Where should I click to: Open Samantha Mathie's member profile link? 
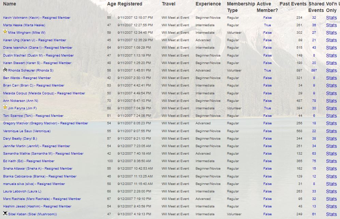click(43, 154)
